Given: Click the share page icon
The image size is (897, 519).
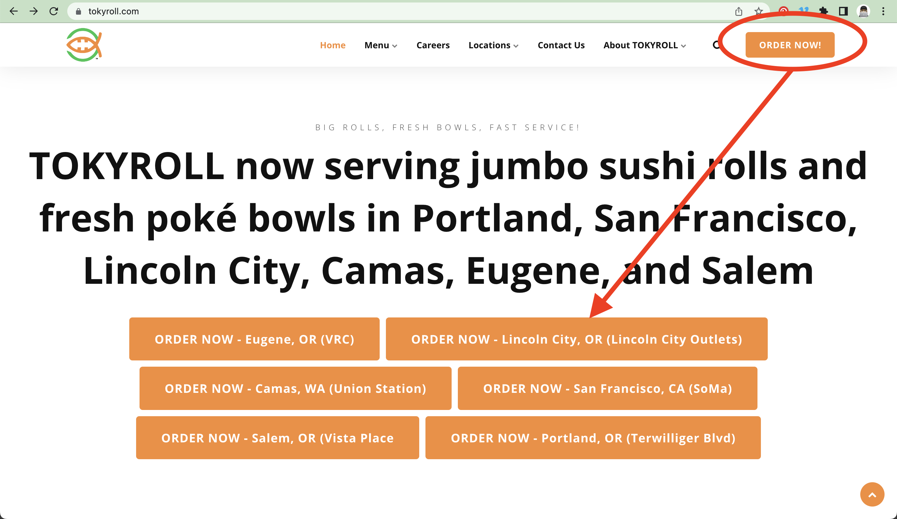Looking at the screenshot, I should tap(738, 12).
